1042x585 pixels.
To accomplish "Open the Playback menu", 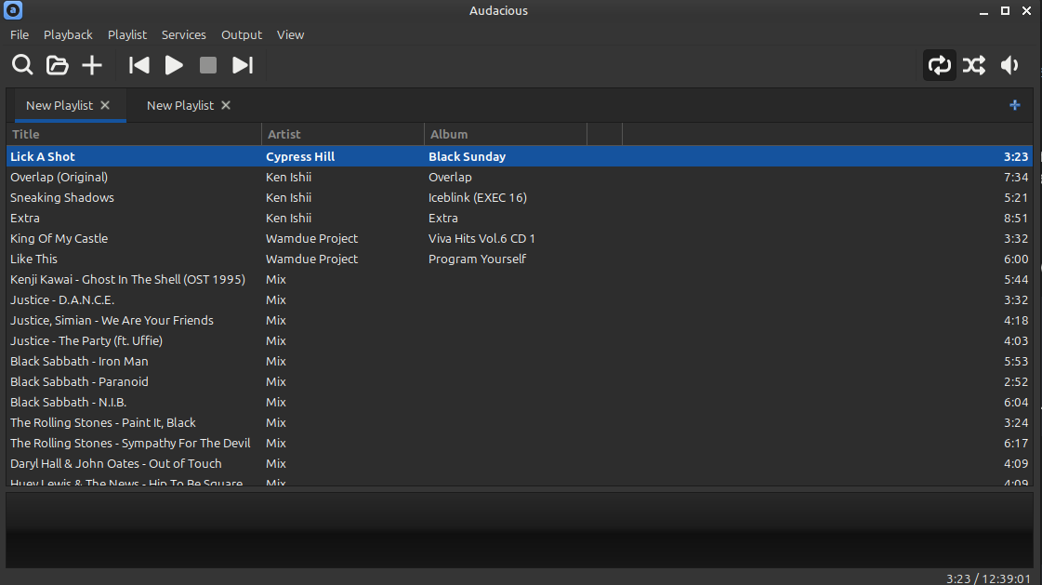I will (x=68, y=34).
